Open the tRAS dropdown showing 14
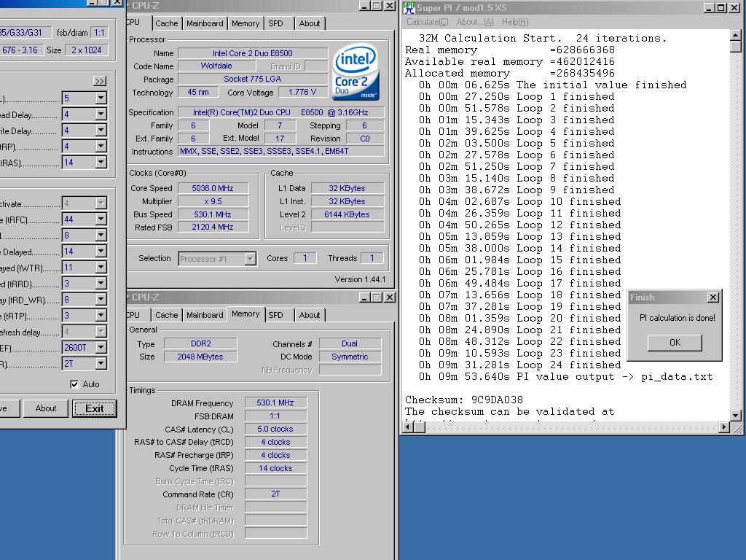Viewport: 746px width, 560px height. (x=101, y=163)
